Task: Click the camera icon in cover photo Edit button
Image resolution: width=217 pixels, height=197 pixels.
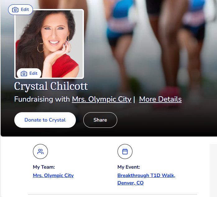Action: pyautogui.click(x=15, y=10)
